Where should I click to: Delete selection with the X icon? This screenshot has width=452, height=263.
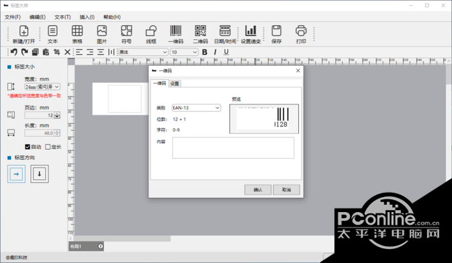67,52
